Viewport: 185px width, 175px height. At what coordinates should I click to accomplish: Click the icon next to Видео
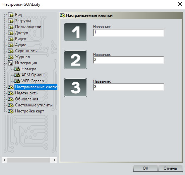(x=11, y=39)
